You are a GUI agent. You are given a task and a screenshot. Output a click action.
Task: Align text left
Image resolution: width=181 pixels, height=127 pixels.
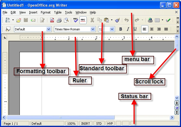click(x=145, y=29)
